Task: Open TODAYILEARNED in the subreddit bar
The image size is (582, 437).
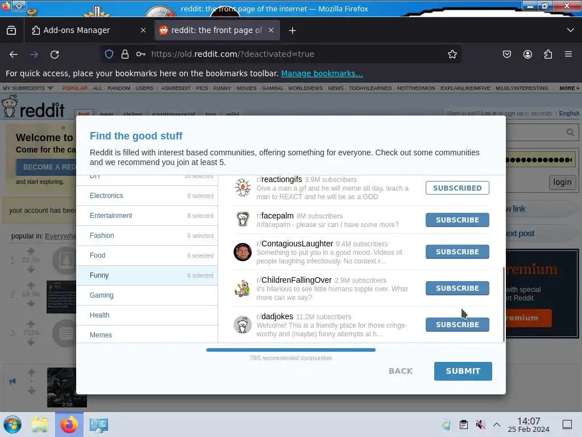Action: [x=370, y=88]
